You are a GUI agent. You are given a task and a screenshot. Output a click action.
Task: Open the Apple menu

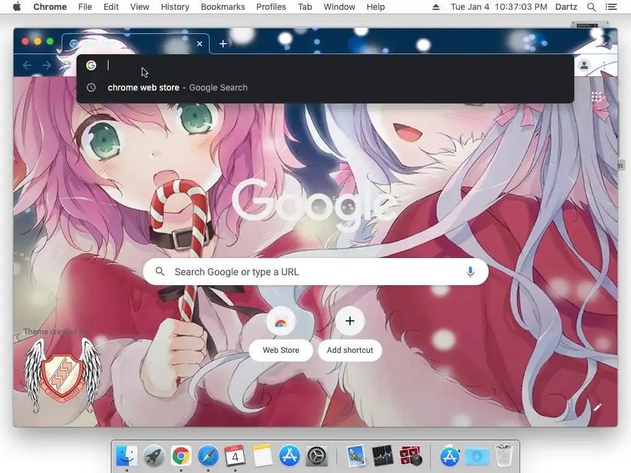click(17, 7)
